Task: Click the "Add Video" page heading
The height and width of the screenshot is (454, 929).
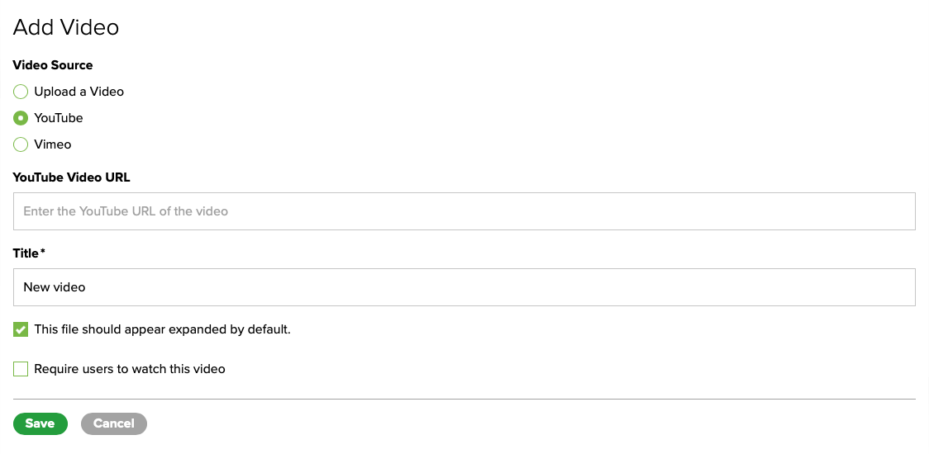Action: tap(66, 27)
